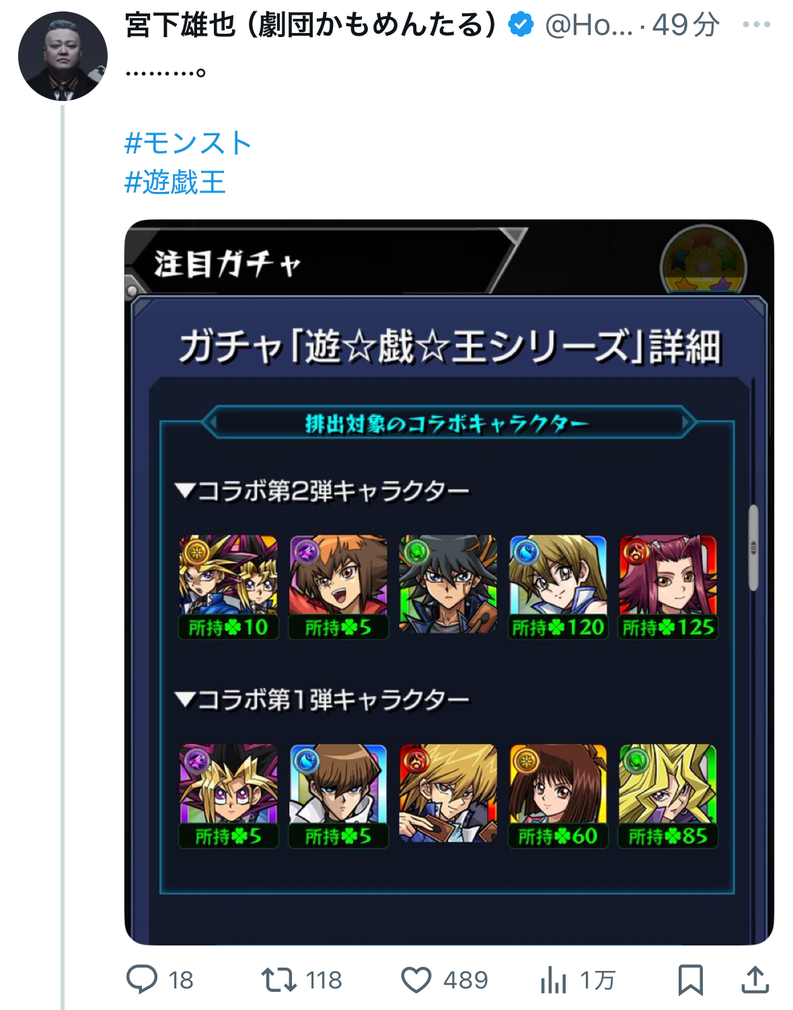This screenshot has width=793, height=1010.
Task: Click the reply icon with 18 replies
Action: (142, 980)
